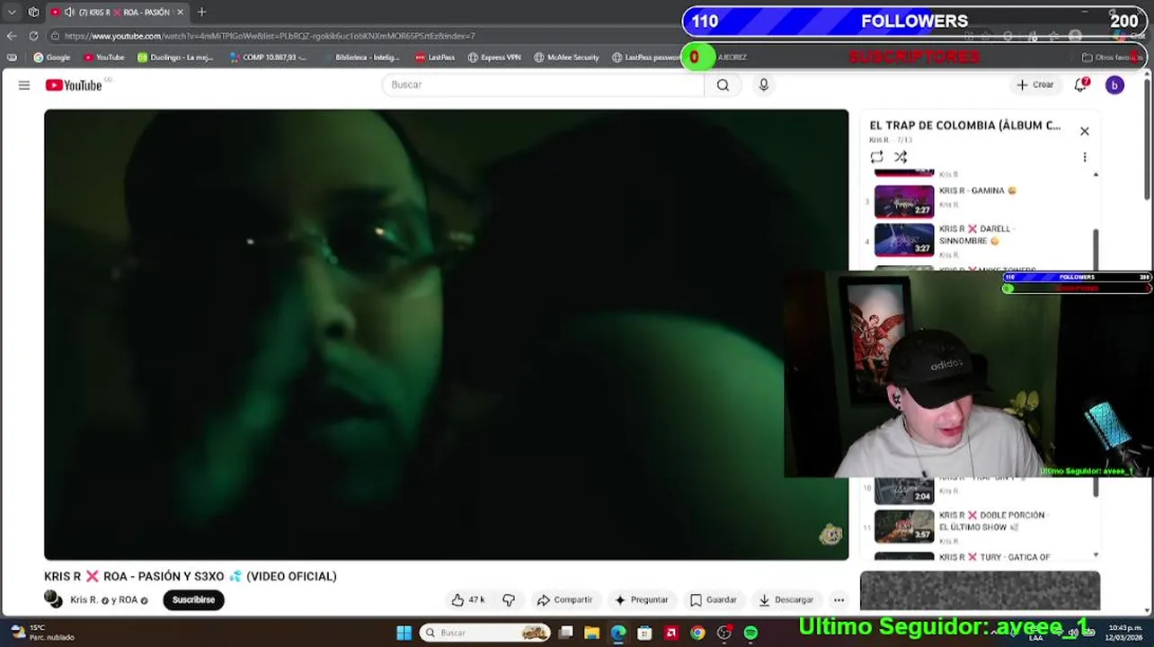Click the YouTube bookmark
1154x647 pixels.
(104, 58)
